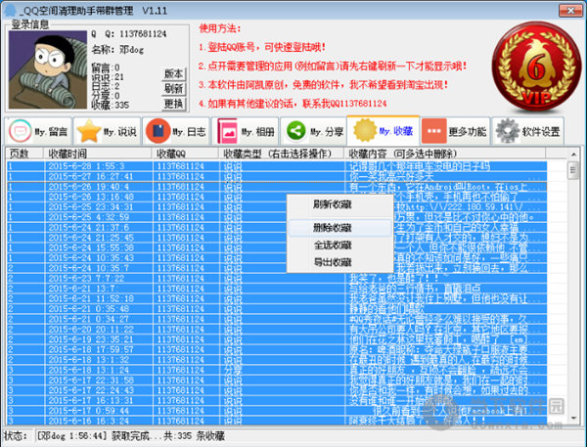Click the penguin icon in title bar
This screenshot has height=447, width=587.
[10, 11]
